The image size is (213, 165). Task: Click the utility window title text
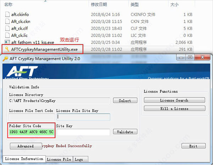[45, 59]
